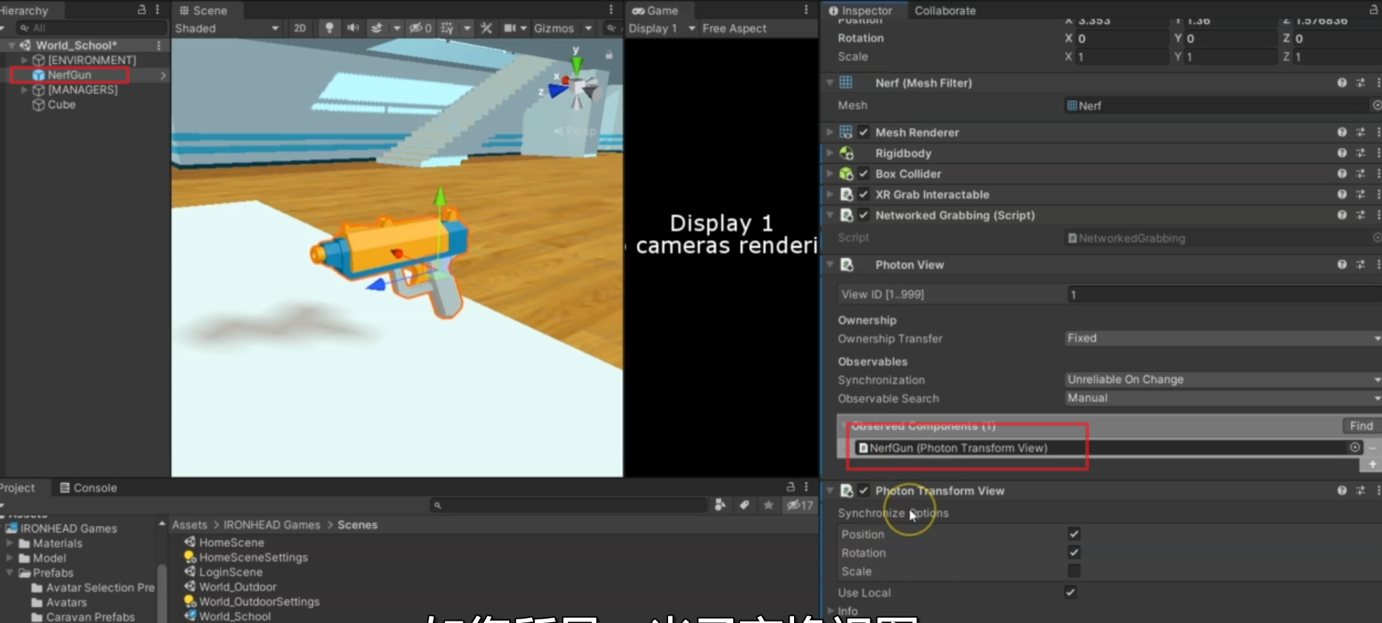The height and width of the screenshot is (623, 1382).
Task: Click the View ID input field
Action: (x=1223, y=295)
